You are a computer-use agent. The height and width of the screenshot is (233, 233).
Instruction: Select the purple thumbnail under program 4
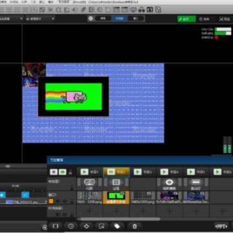pos(170,196)
